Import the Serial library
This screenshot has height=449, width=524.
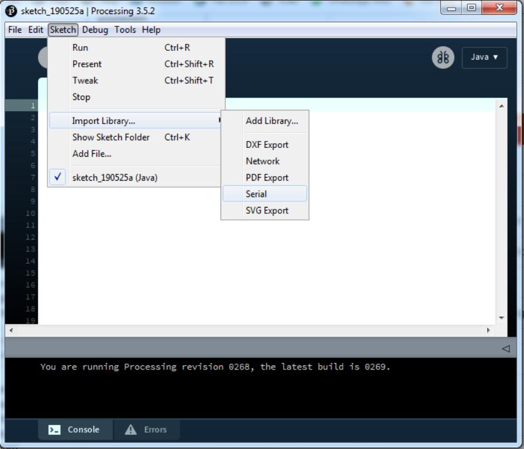pyautogui.click(x=265, y=194)
